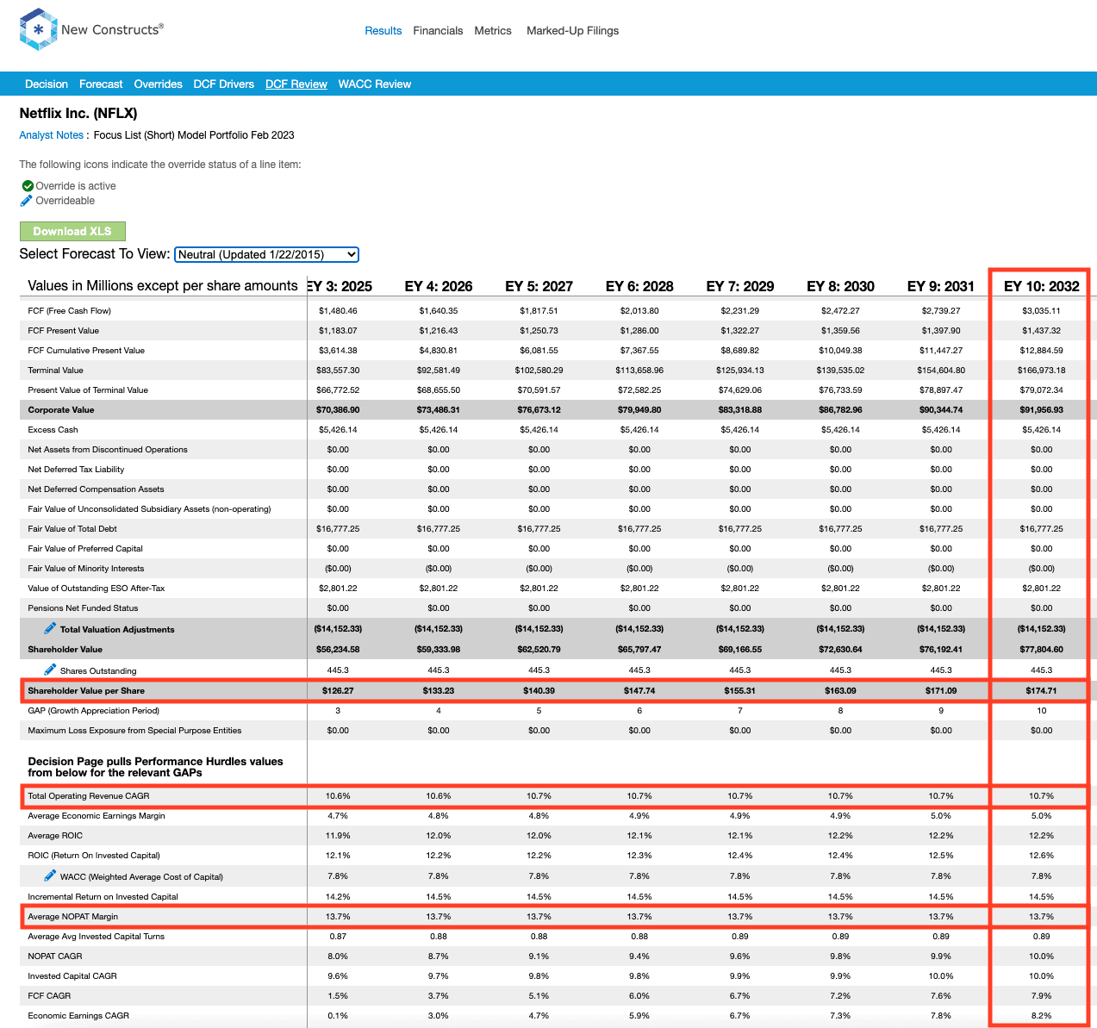The image size is (1097, 1028).
Task: Click the Corporate Value row label
Action: tap(61, 410)
